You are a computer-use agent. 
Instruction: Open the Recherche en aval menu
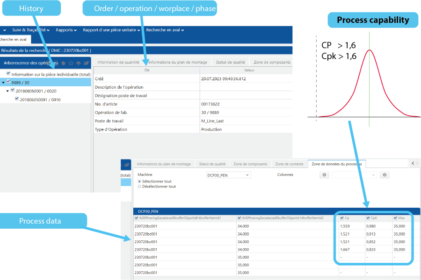coord(165,30)
